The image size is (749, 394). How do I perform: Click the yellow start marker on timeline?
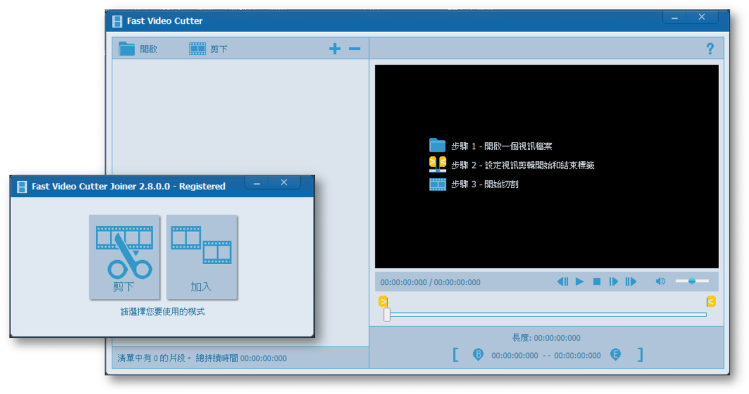(383, 302)
